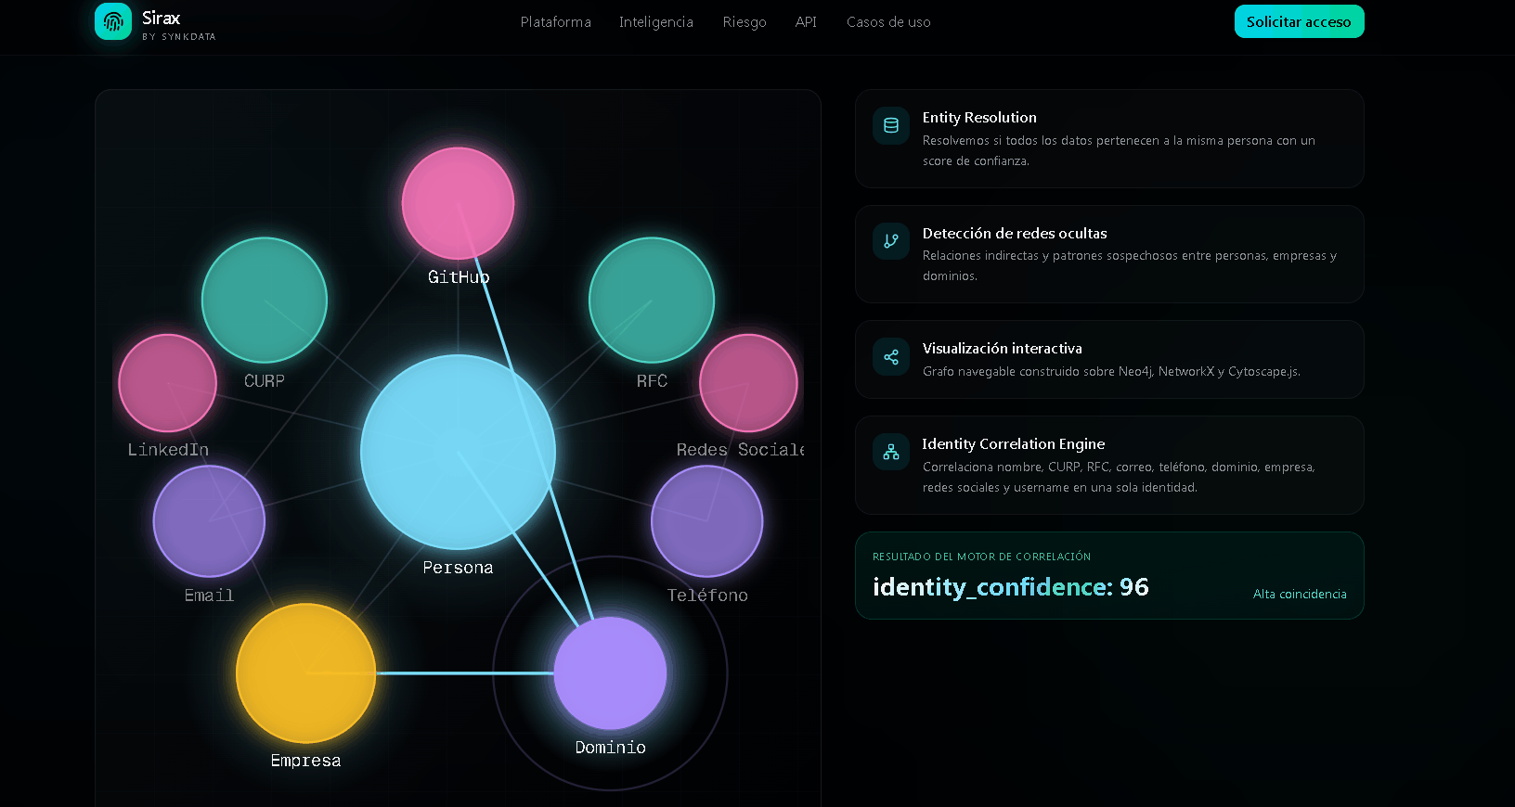Image resolution: width=1515 pixels, height=807 pixels.
Task: Click the Dominio label text
Action: (610, 748)
